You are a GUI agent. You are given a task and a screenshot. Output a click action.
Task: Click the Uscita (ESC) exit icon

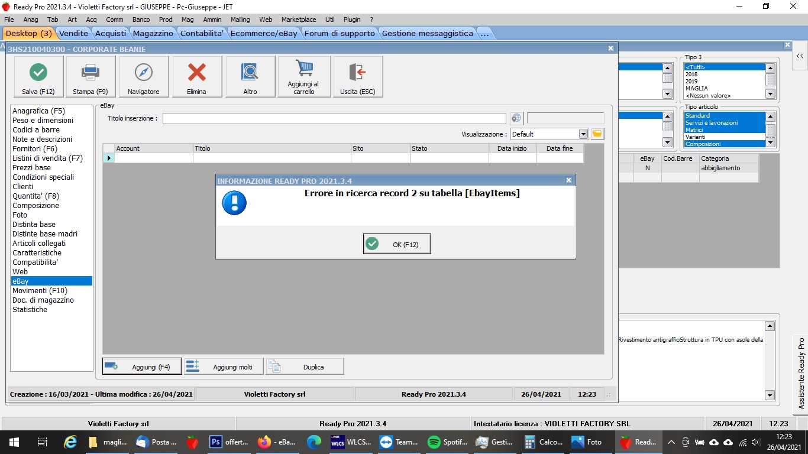click(x=358, y=77)
